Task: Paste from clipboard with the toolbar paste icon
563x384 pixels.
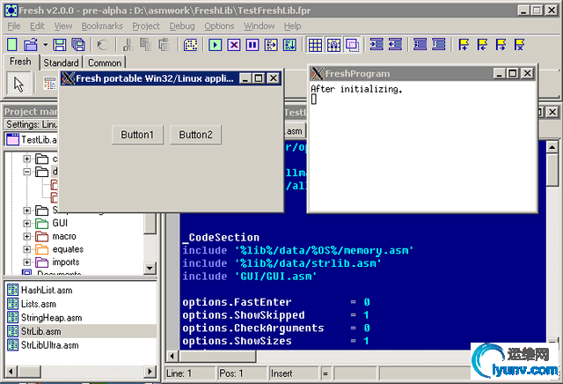Action: (165, 45)
